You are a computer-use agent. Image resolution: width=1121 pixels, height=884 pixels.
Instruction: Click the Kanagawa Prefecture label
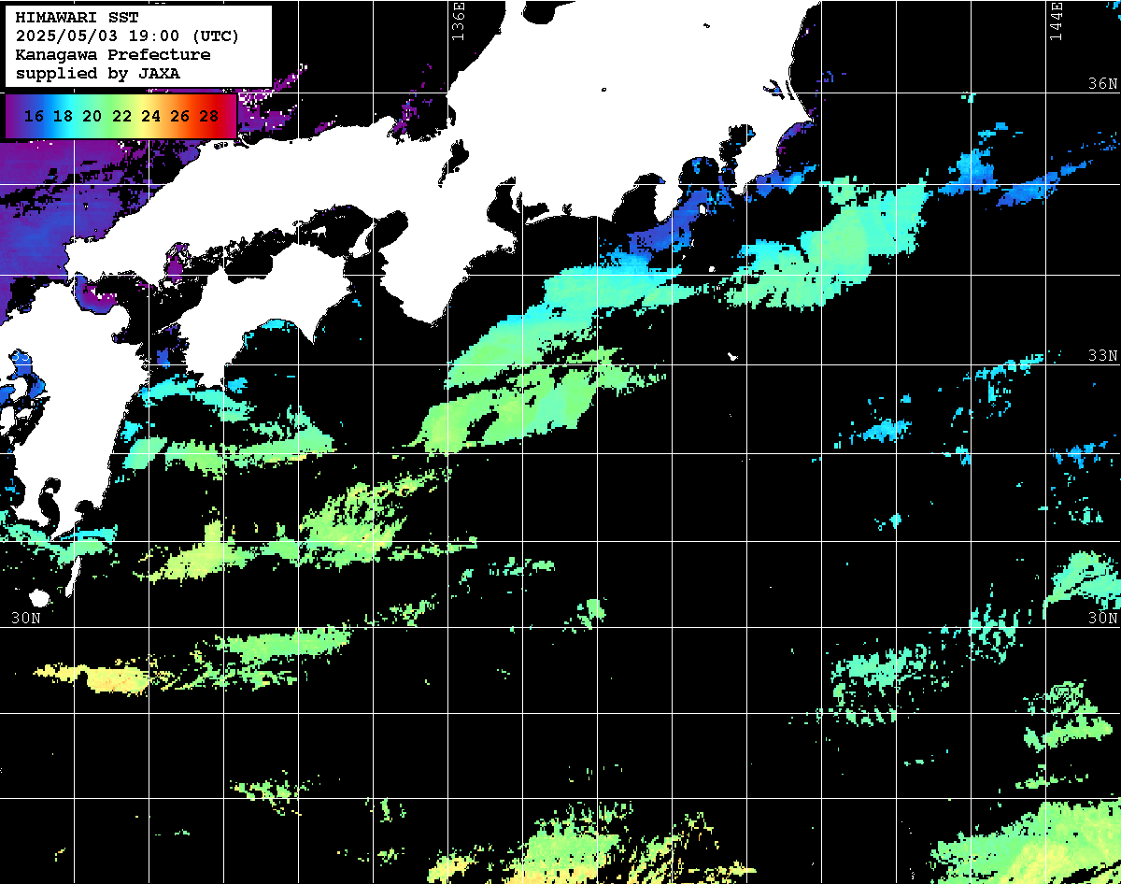[113, 55]
